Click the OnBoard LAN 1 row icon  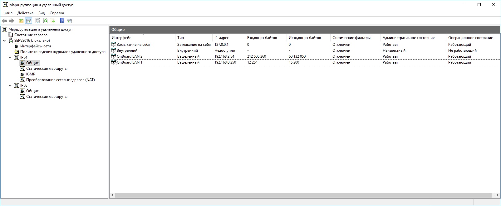pyautogui.click(x=114, y=62)
